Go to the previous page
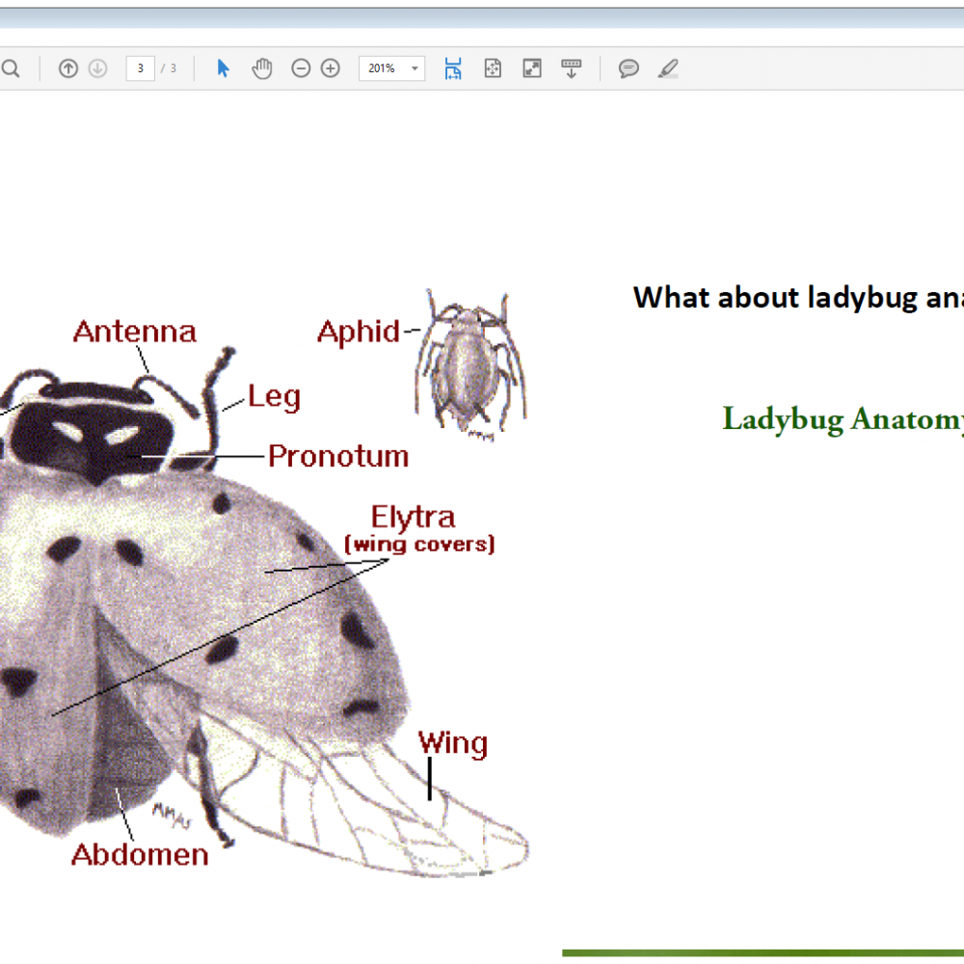Image resolution: width=964 pixels, height=964 pixels. tap(68, 68)
